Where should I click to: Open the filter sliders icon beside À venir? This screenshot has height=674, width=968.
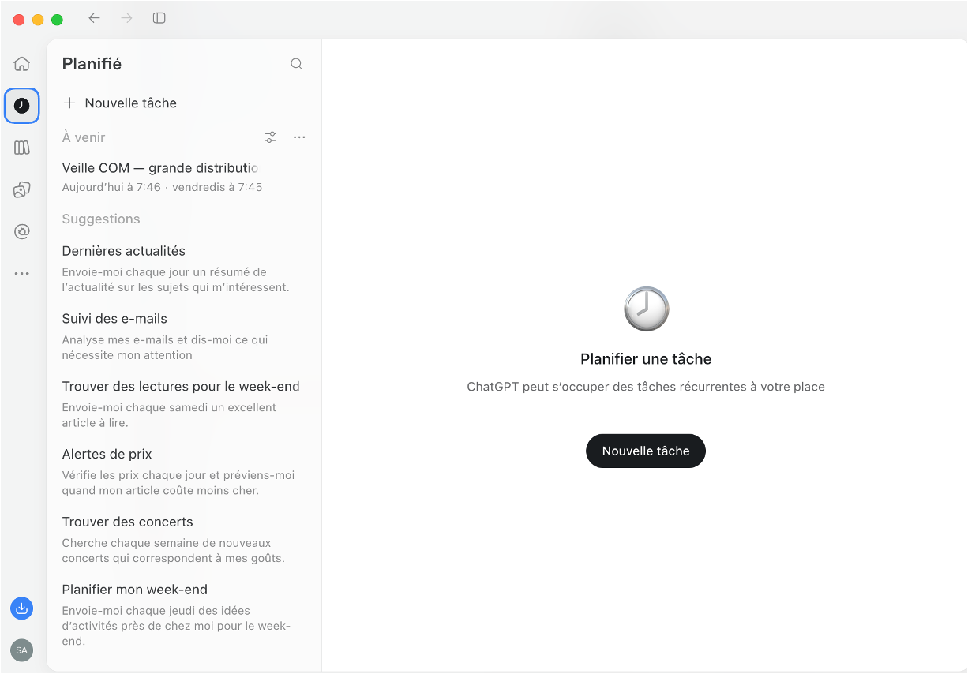tap(271, 137)
